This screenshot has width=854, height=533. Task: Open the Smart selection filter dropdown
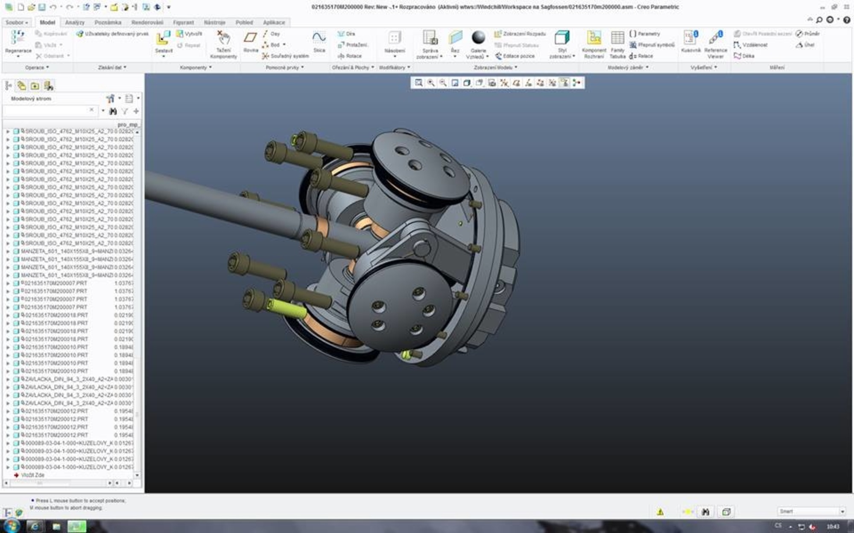[811, 511]
